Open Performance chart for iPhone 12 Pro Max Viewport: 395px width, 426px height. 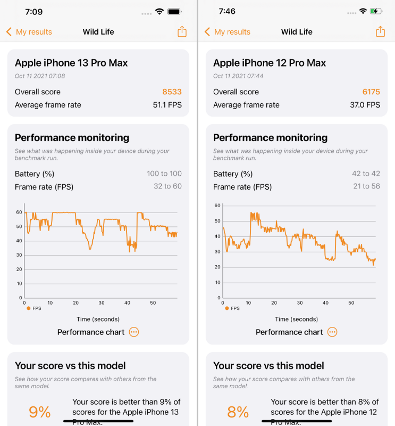tap(289, 332)
